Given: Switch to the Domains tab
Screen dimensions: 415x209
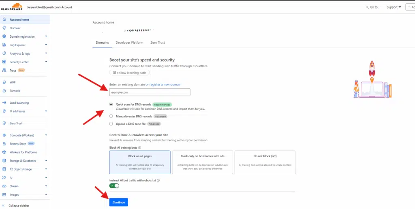Looking at the screenshot, I should click(102, 43).
